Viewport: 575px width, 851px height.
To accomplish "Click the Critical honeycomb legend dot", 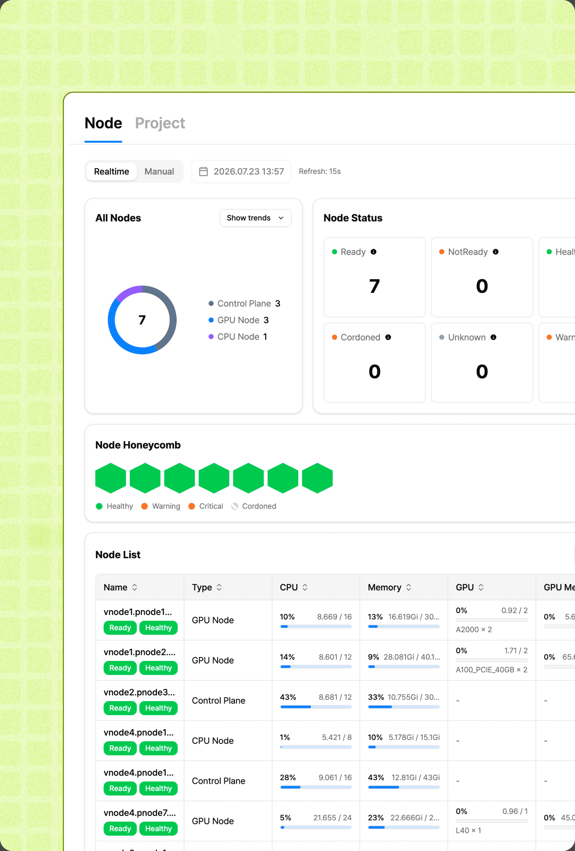I will (192, 506).
